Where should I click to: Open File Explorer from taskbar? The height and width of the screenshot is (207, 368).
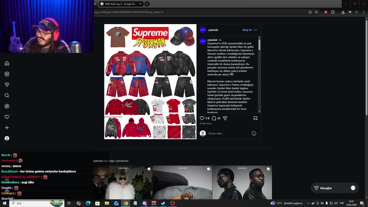click(x=107, y=203)
